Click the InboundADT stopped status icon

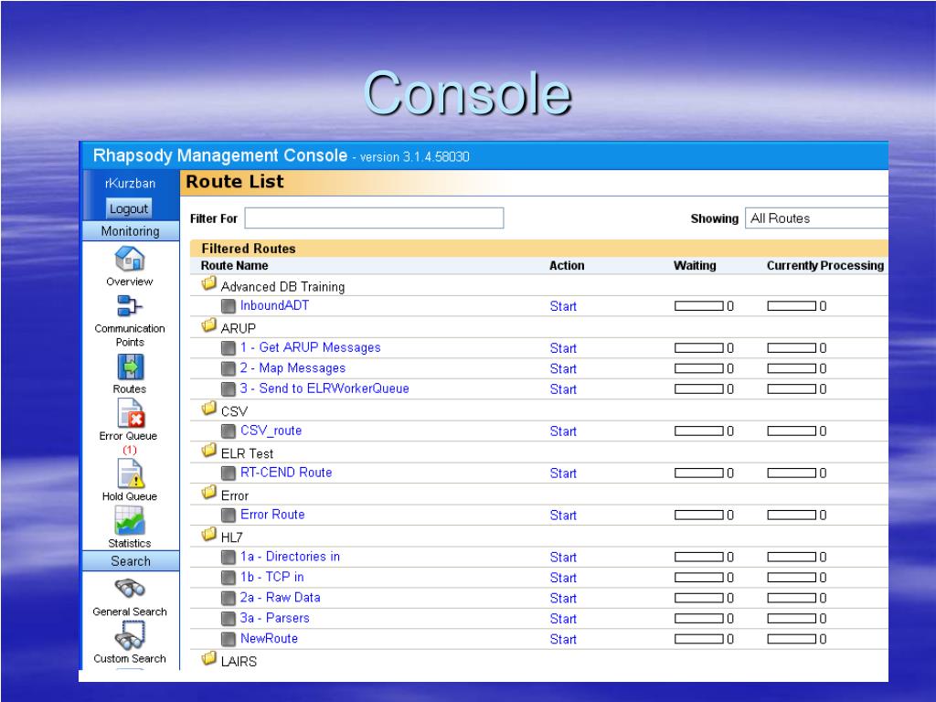(x=228, y=306)
